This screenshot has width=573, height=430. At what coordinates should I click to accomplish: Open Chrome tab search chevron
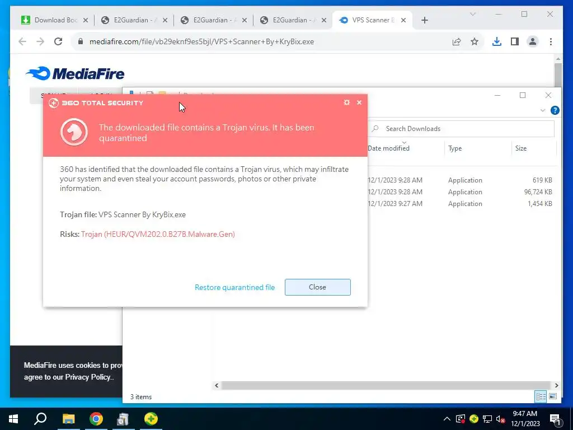pos(472,14)
